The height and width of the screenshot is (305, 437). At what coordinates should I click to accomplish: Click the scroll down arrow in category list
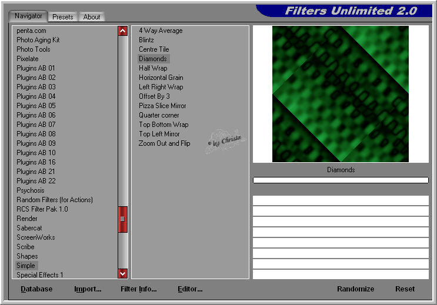pos(122,273)
